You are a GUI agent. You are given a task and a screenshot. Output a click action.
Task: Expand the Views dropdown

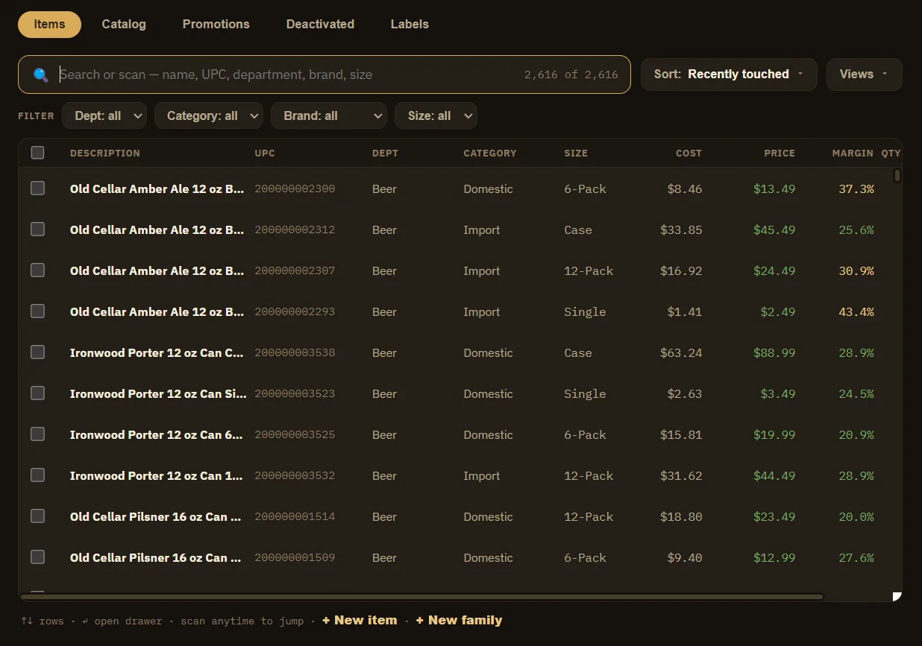coord(864,75)
